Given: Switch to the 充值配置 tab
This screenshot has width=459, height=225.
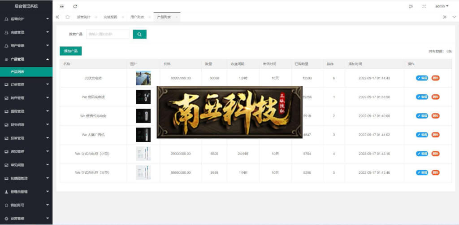Looking at the screenshot, I should tap(110, 17).
